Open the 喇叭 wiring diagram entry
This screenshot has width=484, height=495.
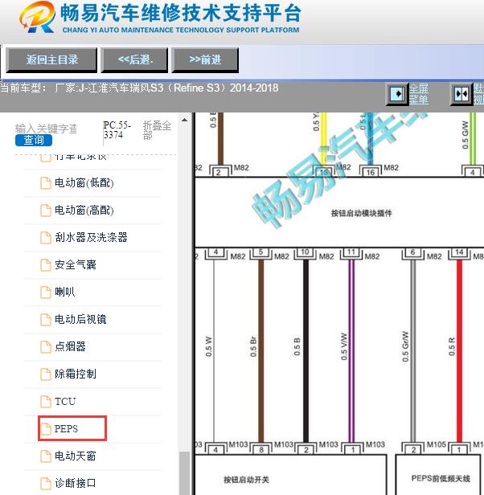pyautogui.click(x=65, y=292)
